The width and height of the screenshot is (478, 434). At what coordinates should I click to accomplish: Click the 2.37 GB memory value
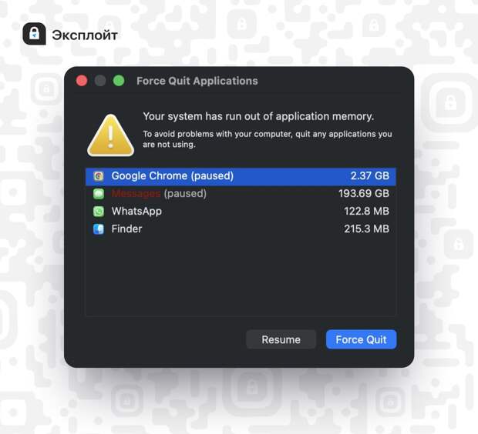[370, 176]
